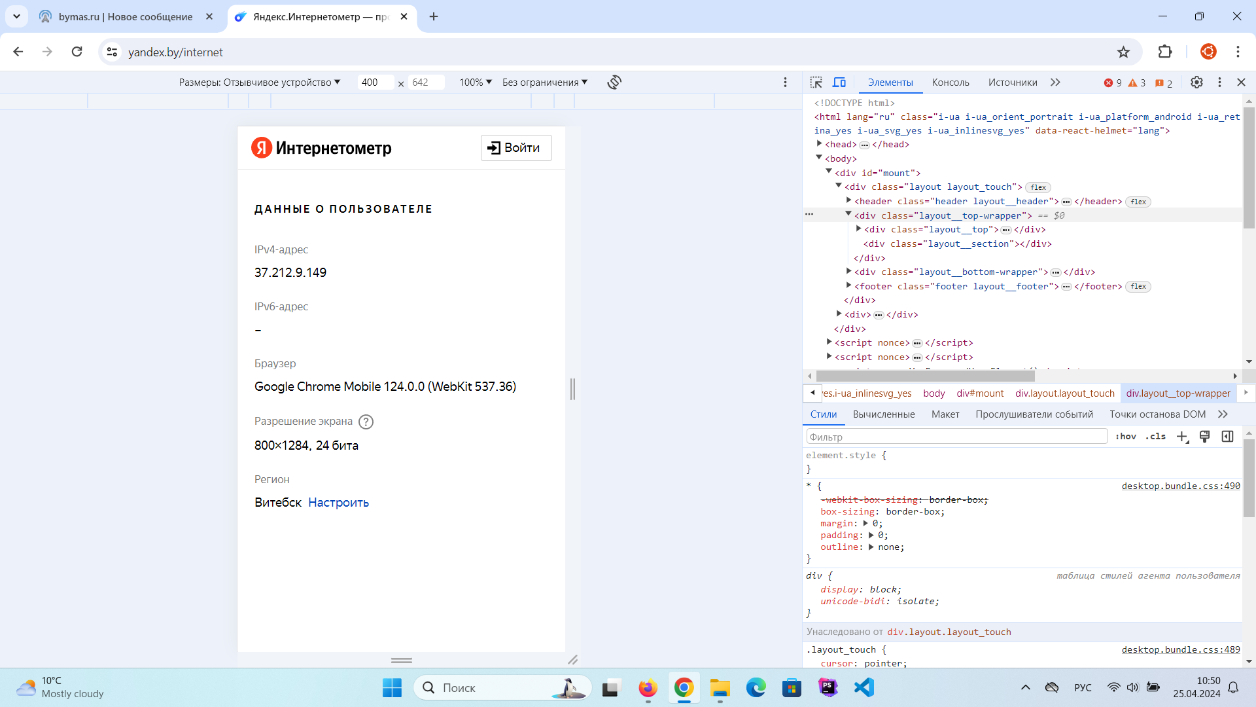This screenshot has width=1256, height=707.
Task: Open the 100% zoom level dropdown
Action: [x=475, y=82]
